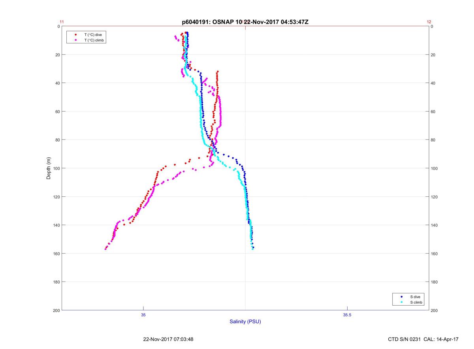Click the salinity tick label 35.5
This screenshot has height=349, width=474.
pyautogui.click(x=346, y=315)
